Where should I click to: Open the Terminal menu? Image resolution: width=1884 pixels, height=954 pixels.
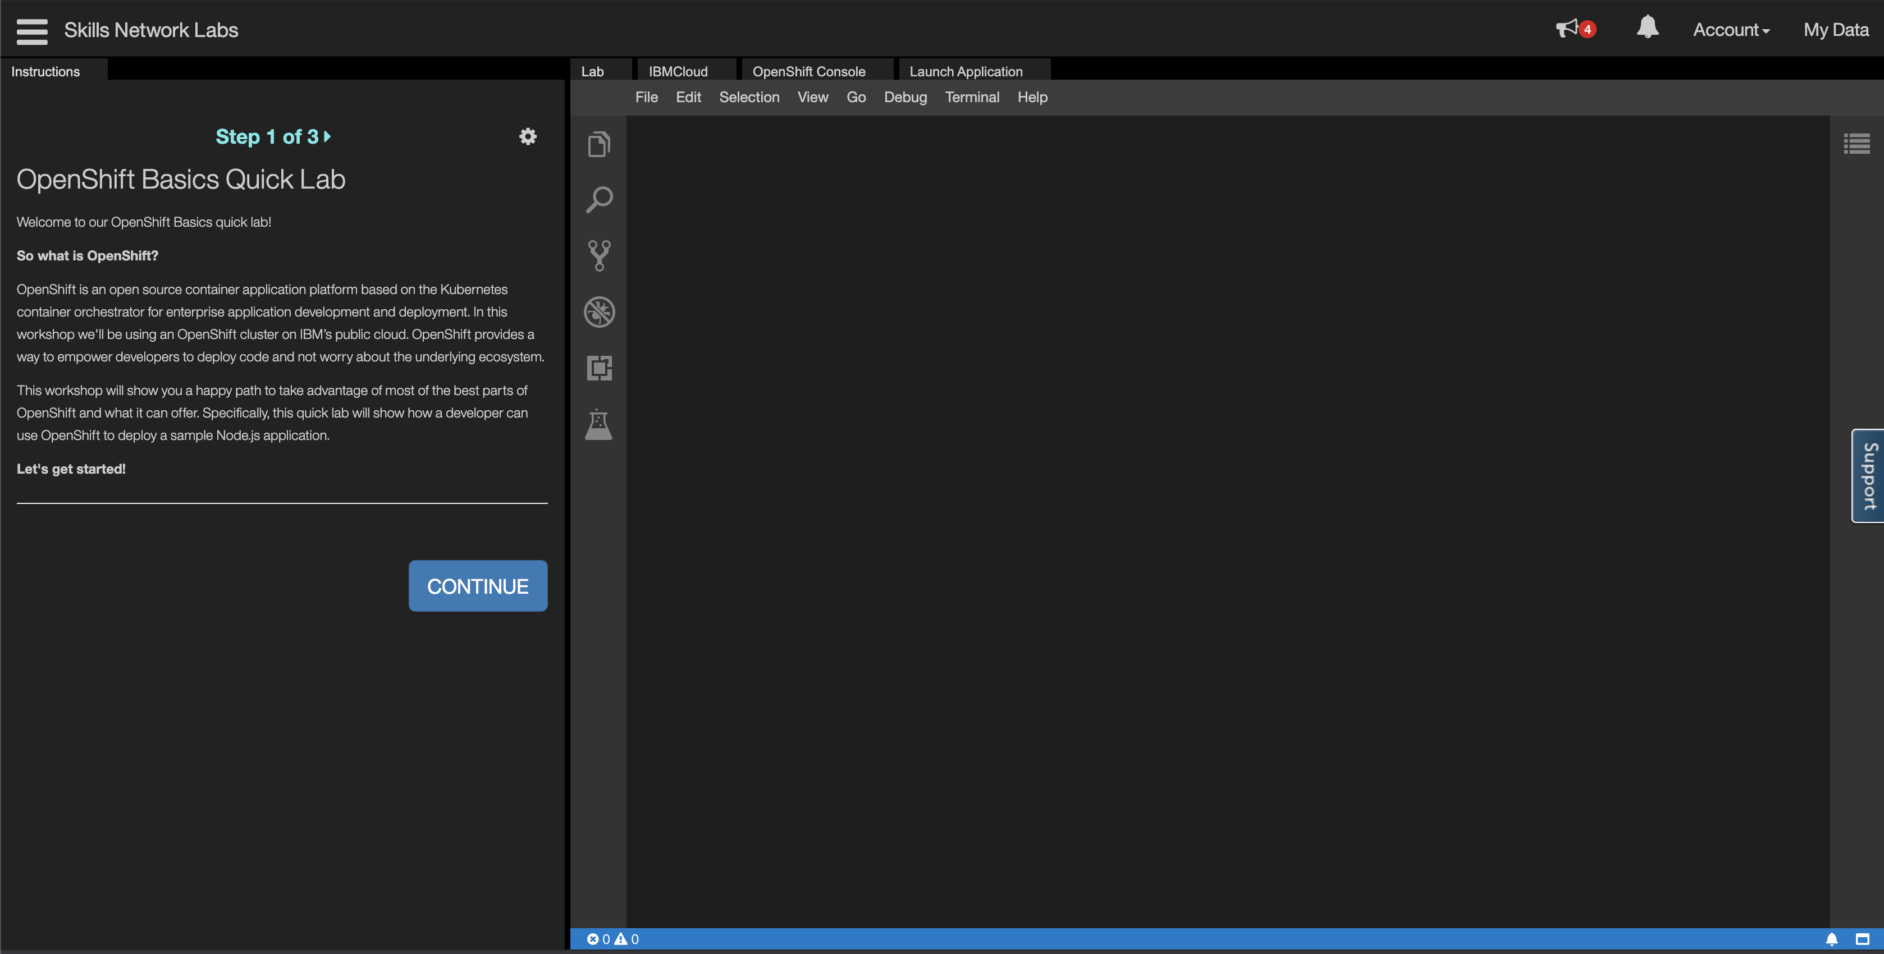[971, 97]
